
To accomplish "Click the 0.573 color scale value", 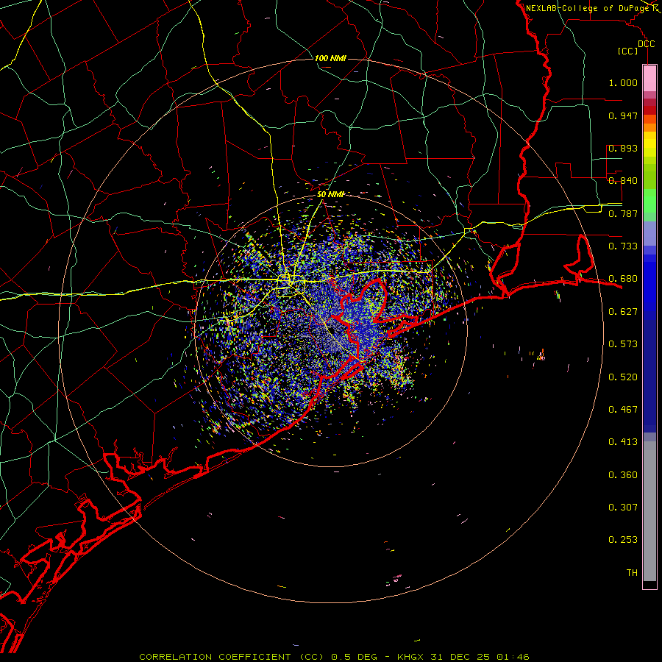I will pos(623,344).
